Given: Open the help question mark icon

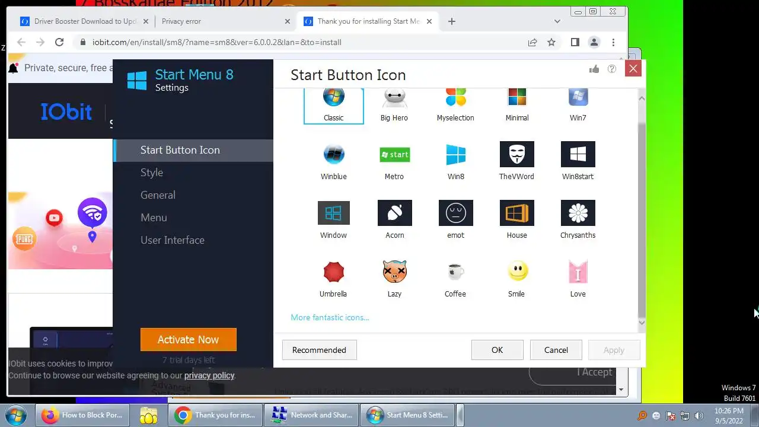Looking at the screenshot, I should tap(612, 69).
